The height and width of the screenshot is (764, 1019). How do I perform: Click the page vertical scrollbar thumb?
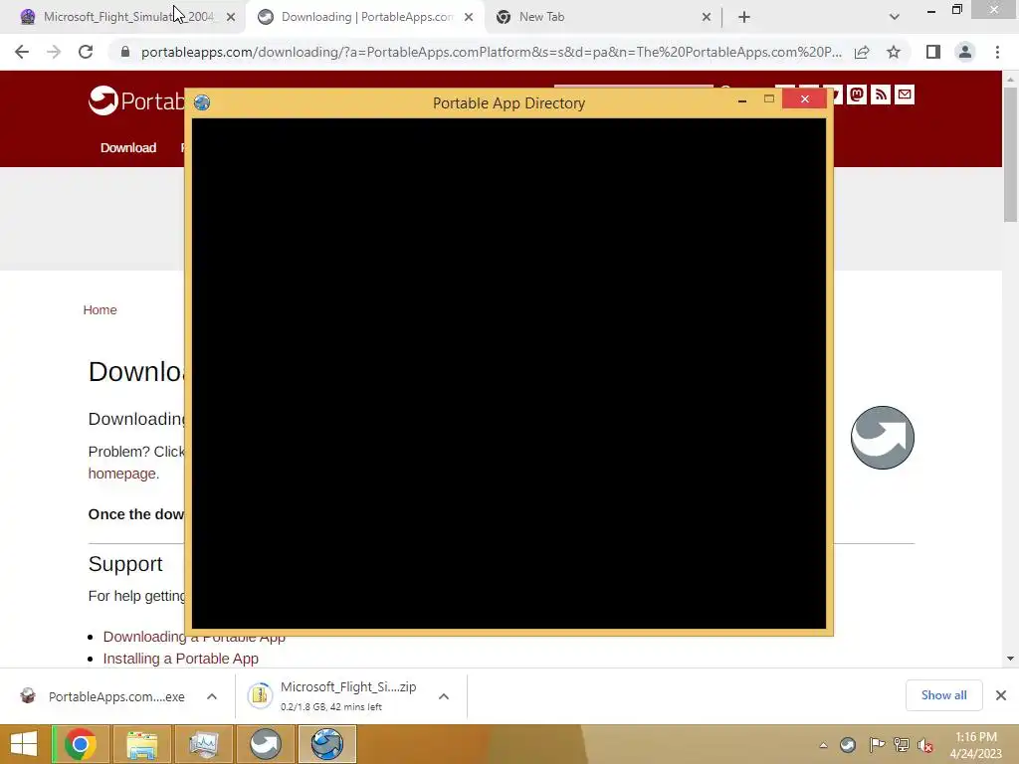tap(1010, 154)
